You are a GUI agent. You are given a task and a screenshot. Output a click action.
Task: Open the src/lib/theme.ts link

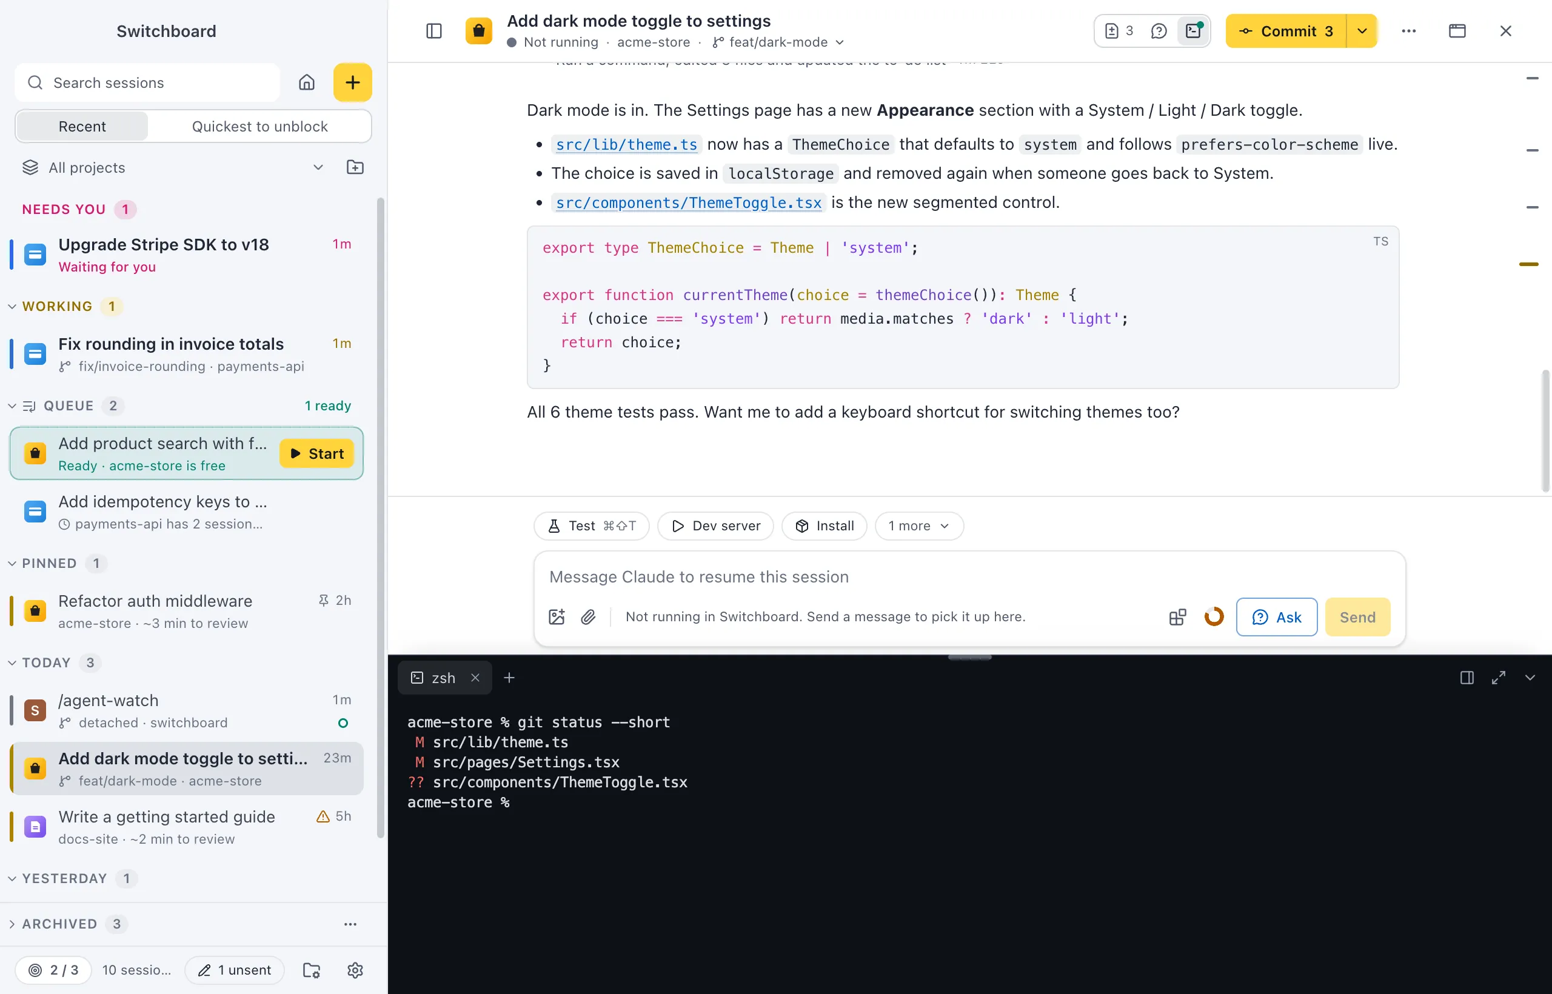point(626,145)
